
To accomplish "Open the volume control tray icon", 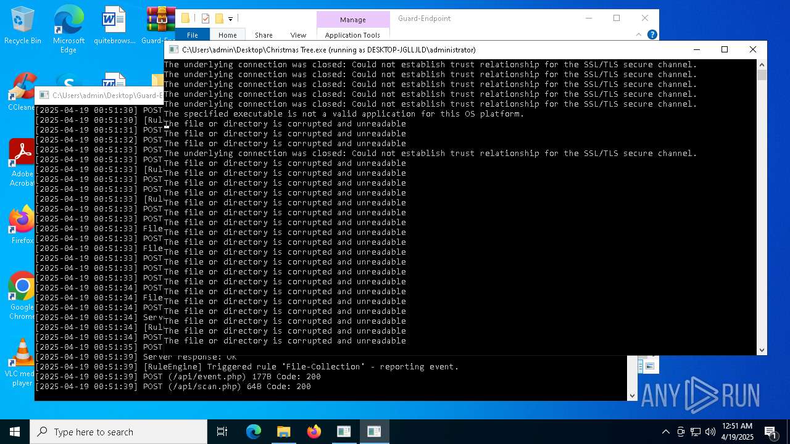I will coord(710,432).
